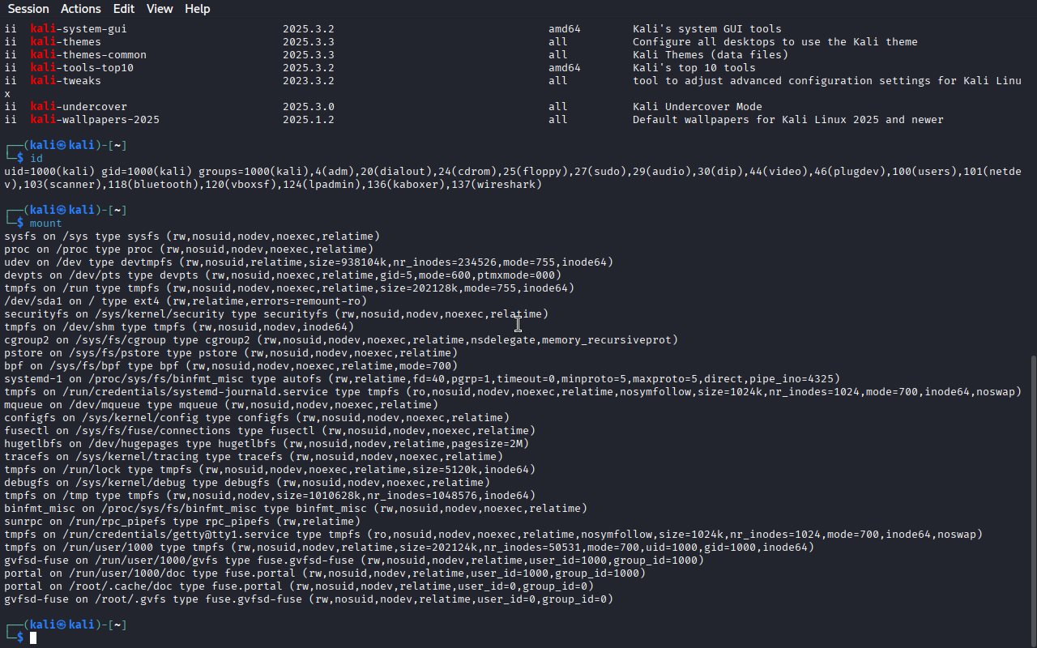
Task: Click the 'tmpfs on /run/lock' line
Action: [x=270, y=470]
